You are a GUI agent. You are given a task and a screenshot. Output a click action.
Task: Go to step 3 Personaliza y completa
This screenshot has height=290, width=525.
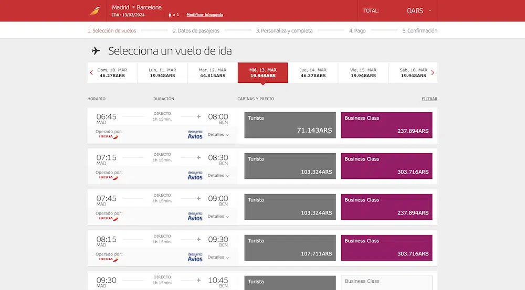(x=284, y=30)
